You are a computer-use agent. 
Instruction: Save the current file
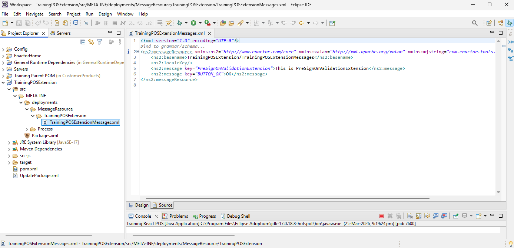[x=19, y=23]
